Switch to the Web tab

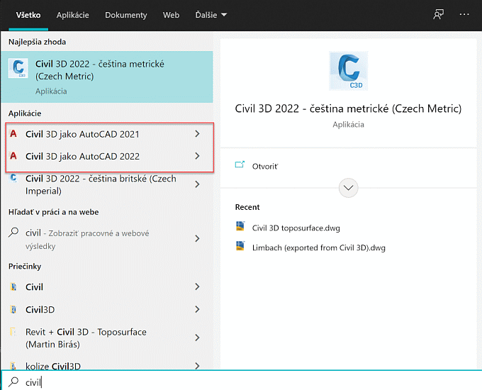[x=171, y=15]
